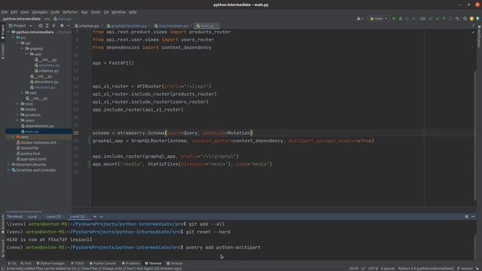Collapse the rest folder in project tree

point(22,93)
